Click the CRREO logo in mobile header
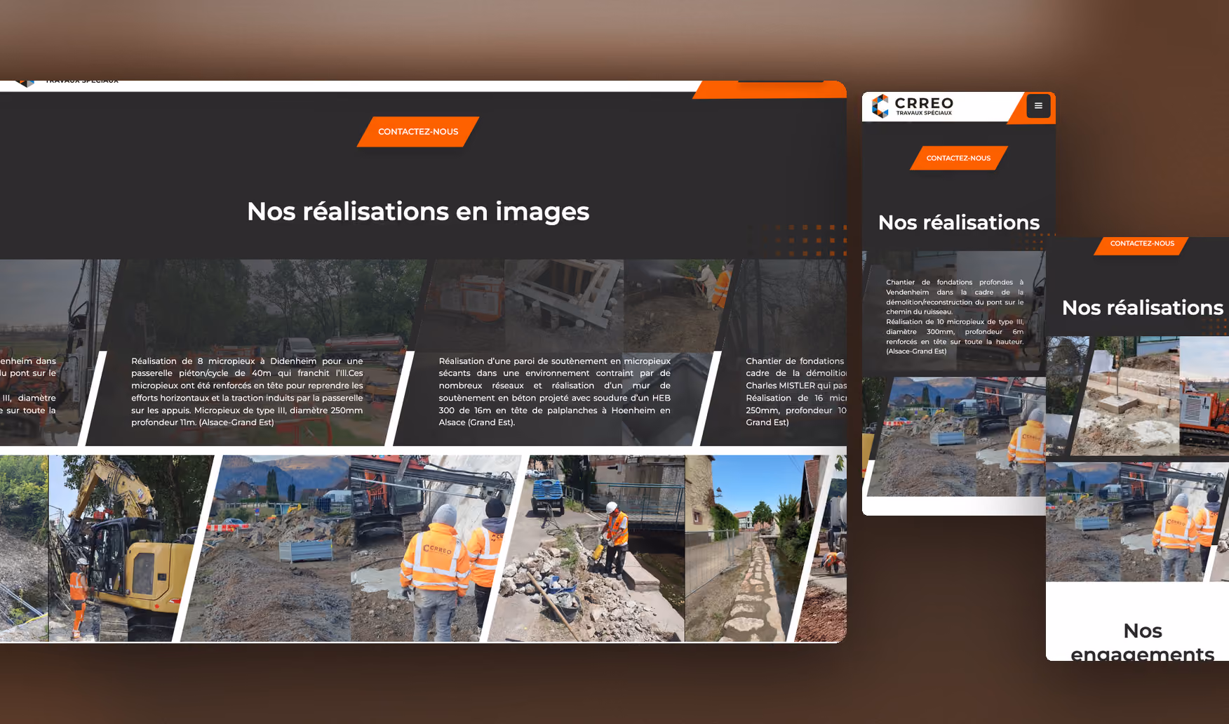1229x724 pixels. [x=912, y=106]
